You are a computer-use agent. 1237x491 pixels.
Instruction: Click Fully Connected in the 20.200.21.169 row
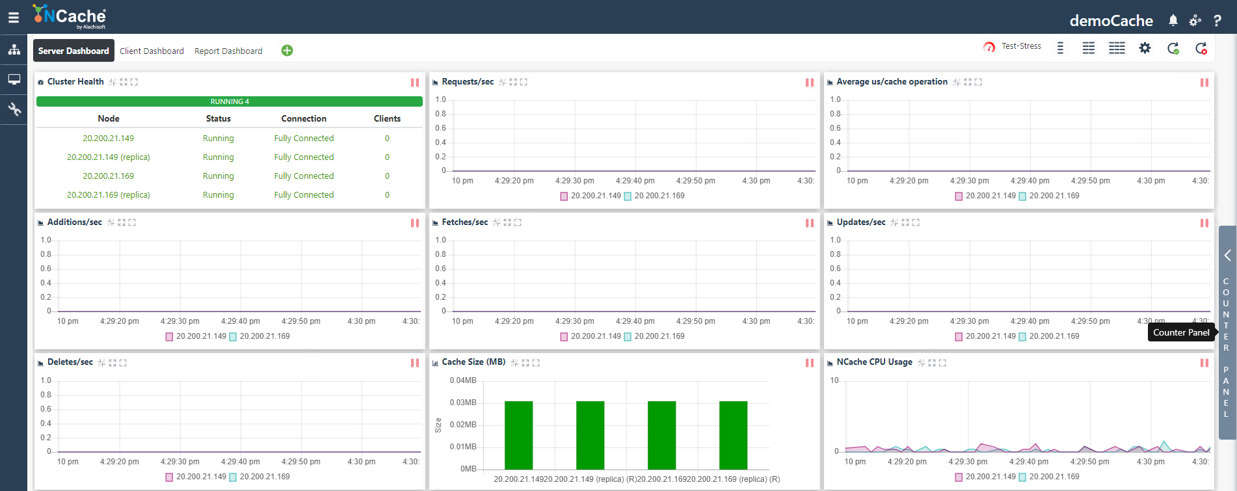tap(304, 176)
